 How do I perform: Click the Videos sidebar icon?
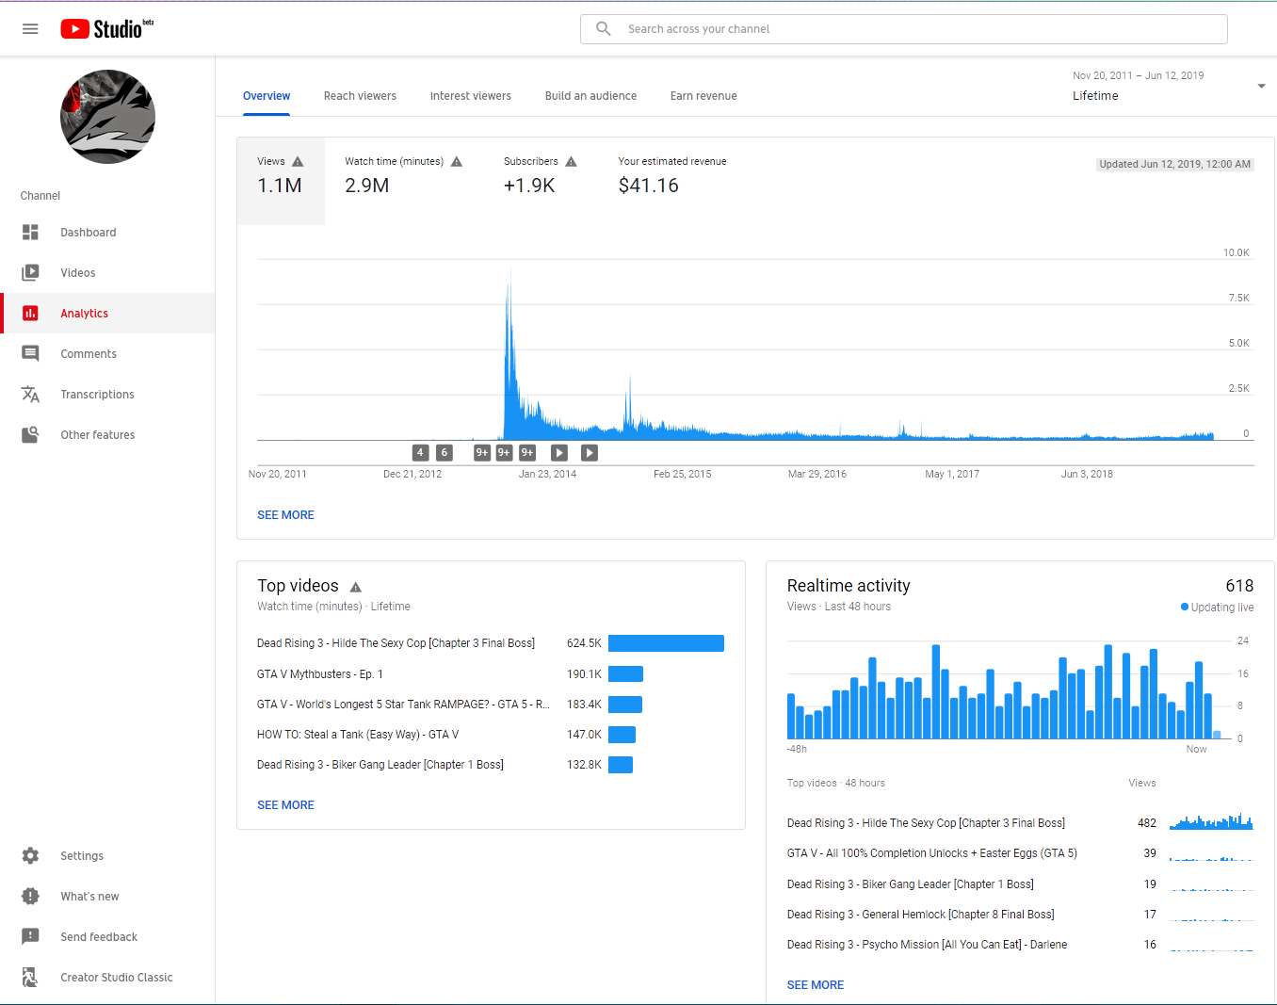[x=30, y=272]
